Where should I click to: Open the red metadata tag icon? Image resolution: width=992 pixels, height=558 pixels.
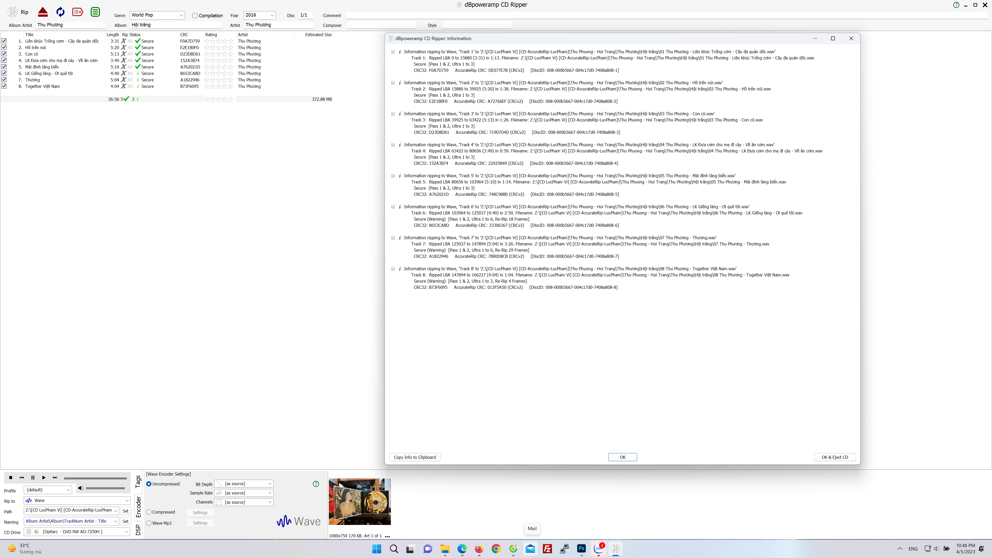pyautogui.click(x=78, y=12)
